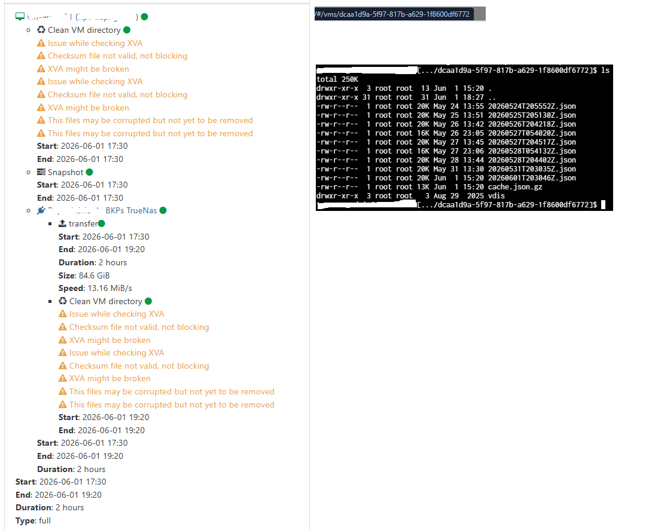This screenshot has width=655, height=530.
Task: Click the Type: full line
Action: coord(33,520)
